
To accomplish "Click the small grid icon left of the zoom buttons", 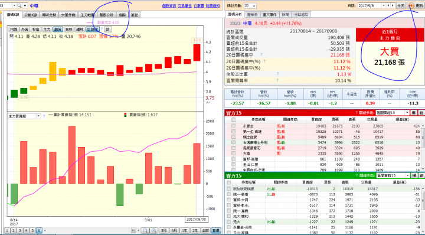I will [133, 230].
